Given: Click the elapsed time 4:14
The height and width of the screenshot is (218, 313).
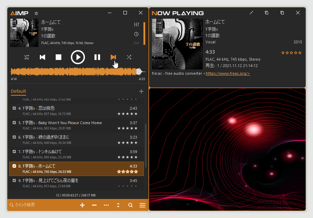Looking at the screenshot, I should point(14,79).
